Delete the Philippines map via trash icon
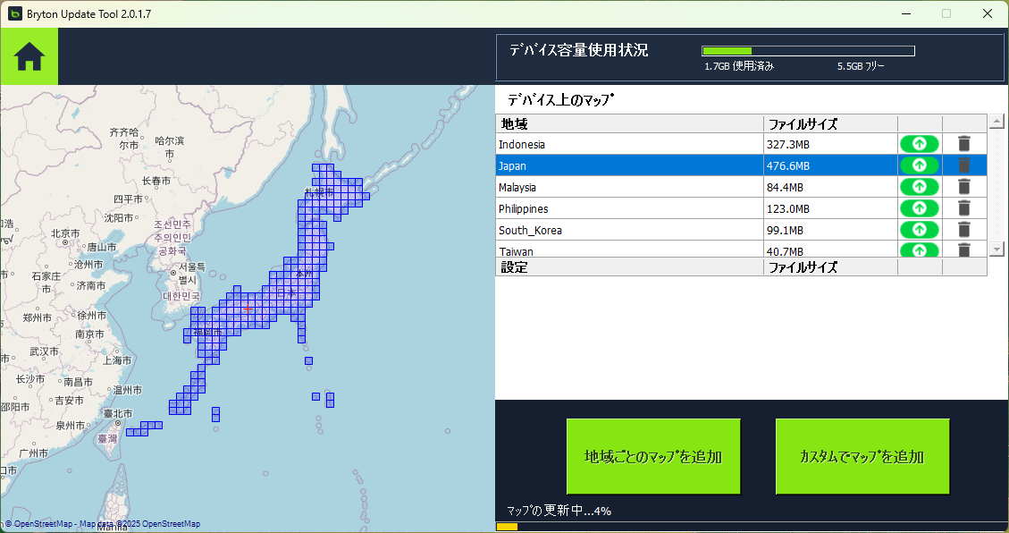The image size is (1009, 533). click(964, 208)
